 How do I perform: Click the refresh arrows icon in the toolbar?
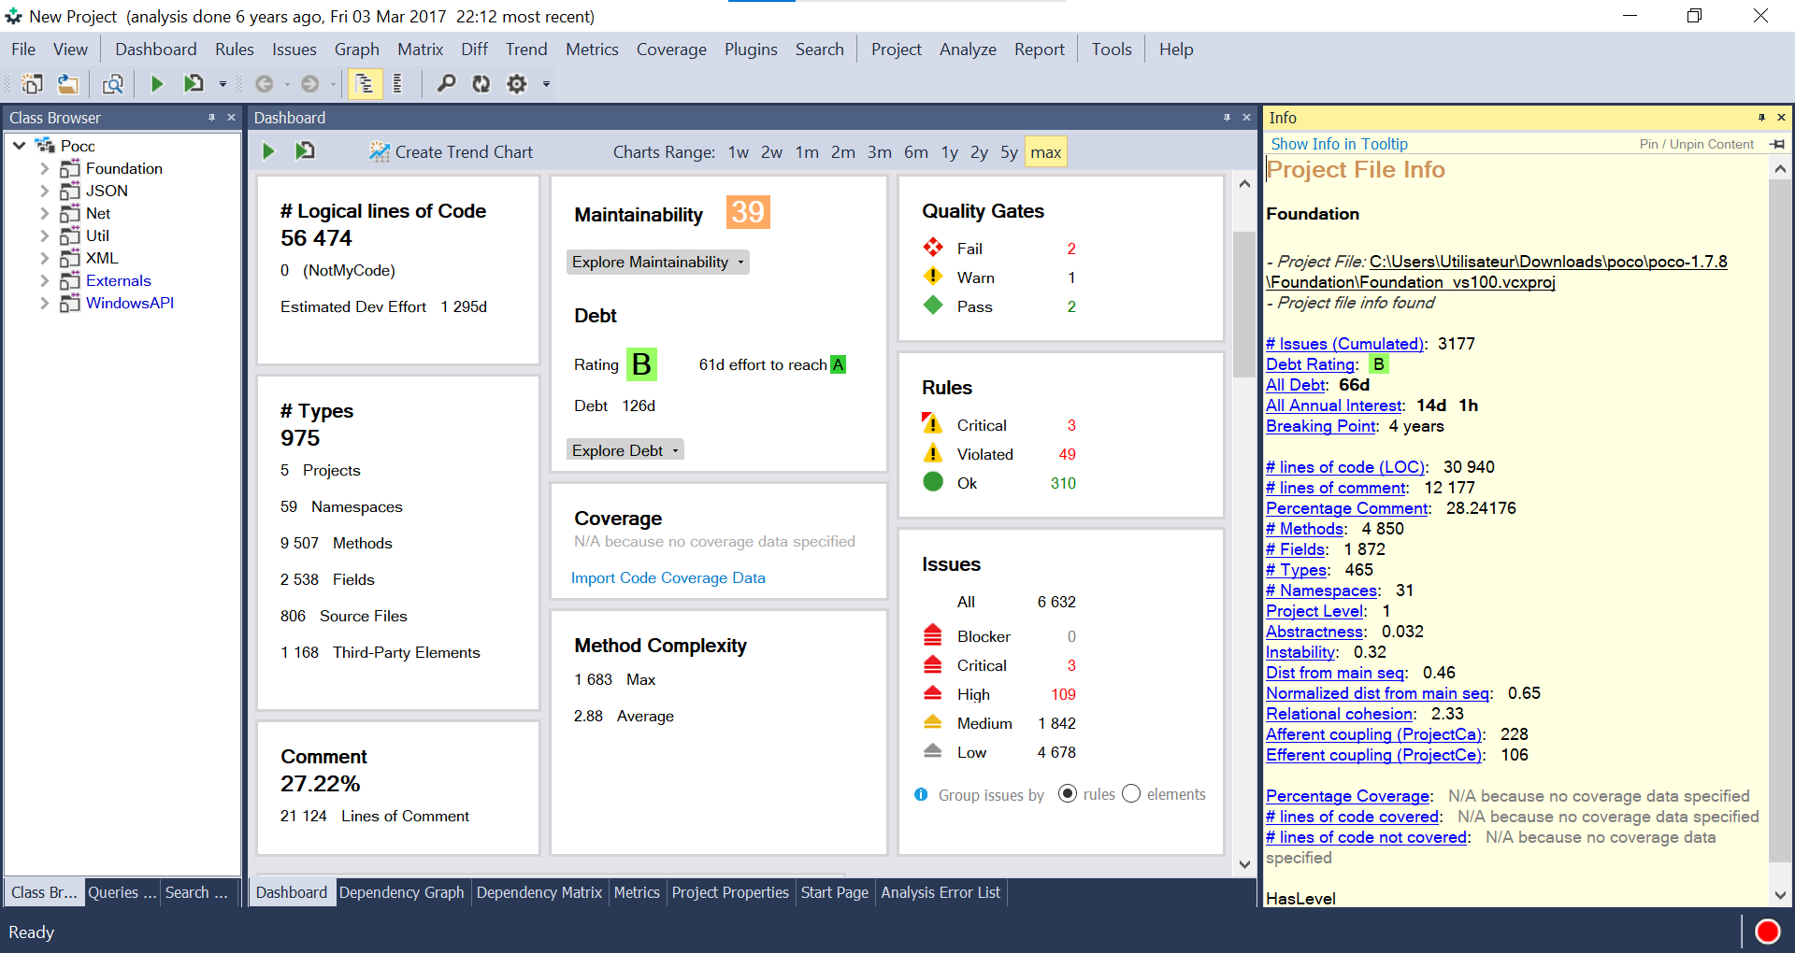[x=481, y=84]
